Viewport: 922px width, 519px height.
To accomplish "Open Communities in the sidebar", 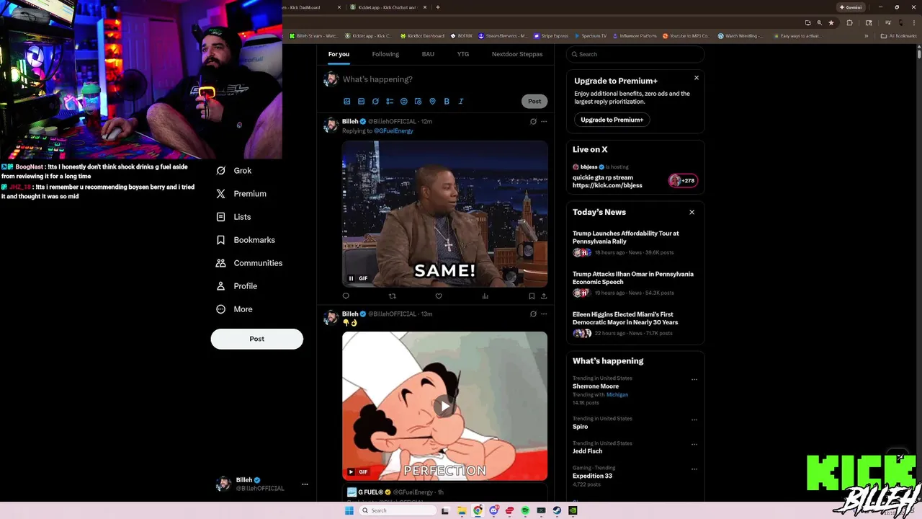I will tap(249, 263).
